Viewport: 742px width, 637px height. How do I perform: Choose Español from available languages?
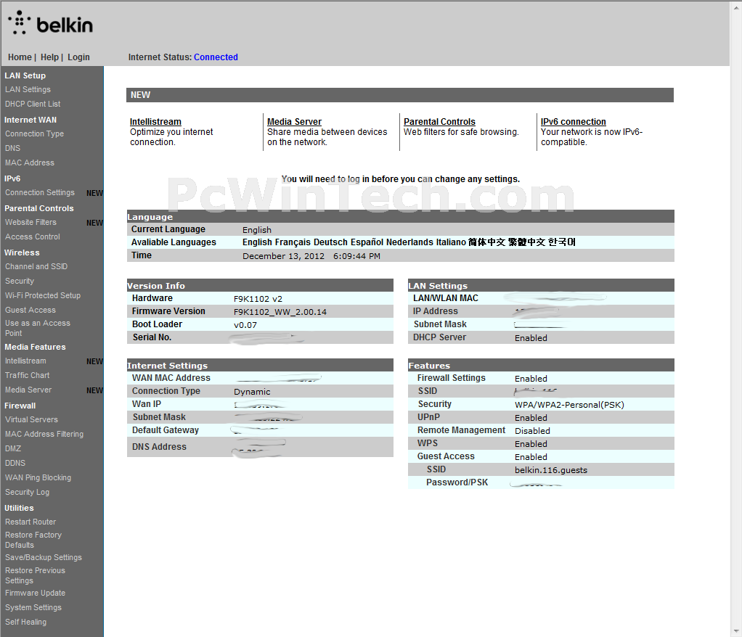click(367, 242)
